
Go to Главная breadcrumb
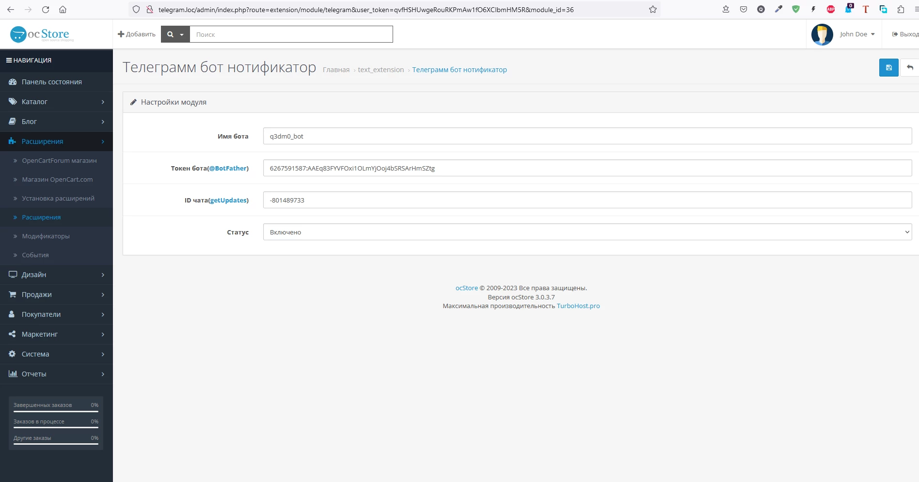336,70
